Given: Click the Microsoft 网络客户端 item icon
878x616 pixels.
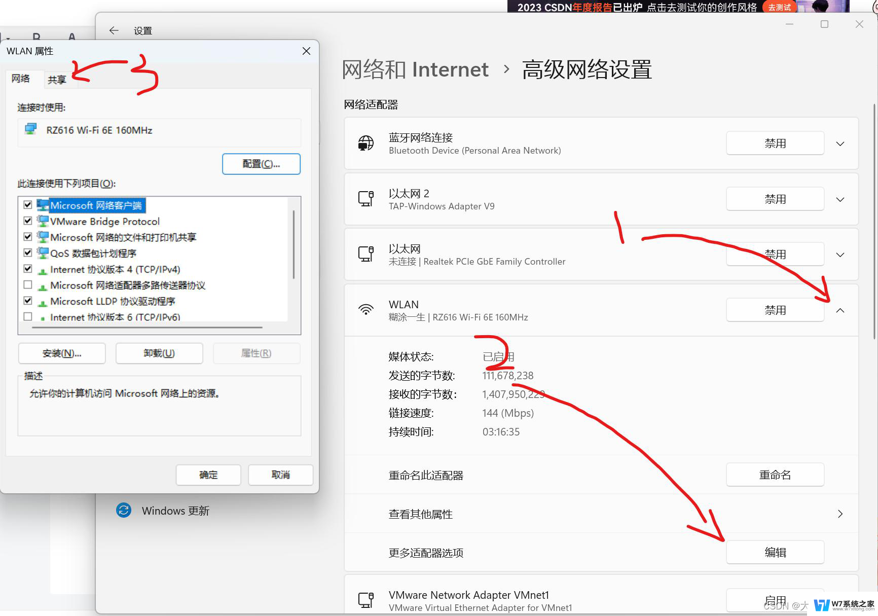Looking at the screenshot, I should (43, 205).
